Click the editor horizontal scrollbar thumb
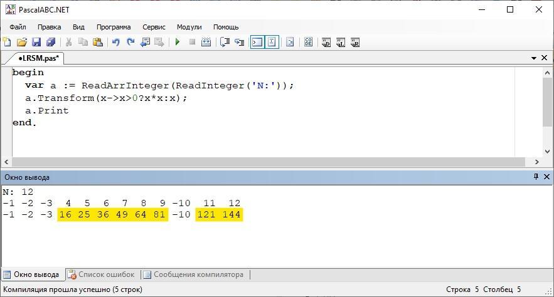Viewport: 554px width, 297px height. [x=268, y=162]
